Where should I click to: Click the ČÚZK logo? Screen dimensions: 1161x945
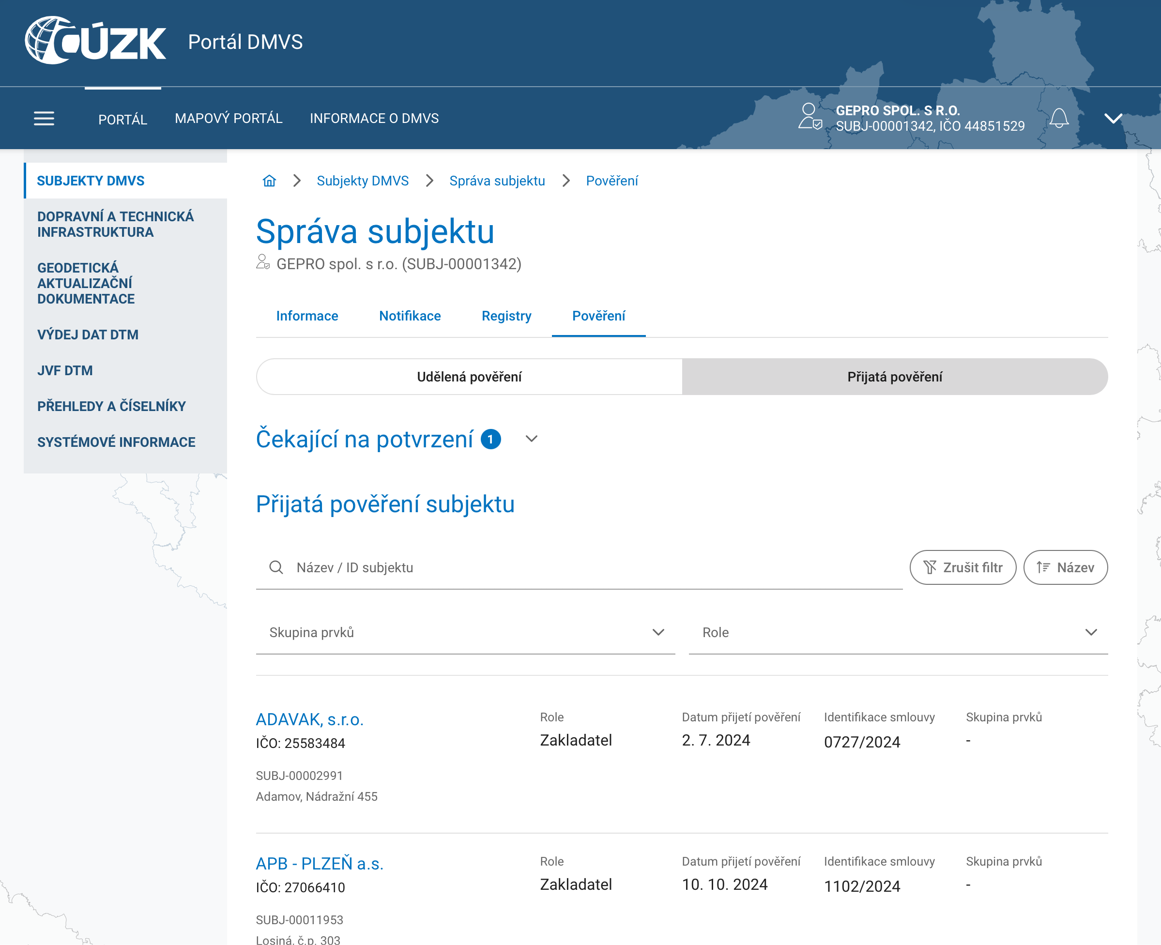[96, 41]
